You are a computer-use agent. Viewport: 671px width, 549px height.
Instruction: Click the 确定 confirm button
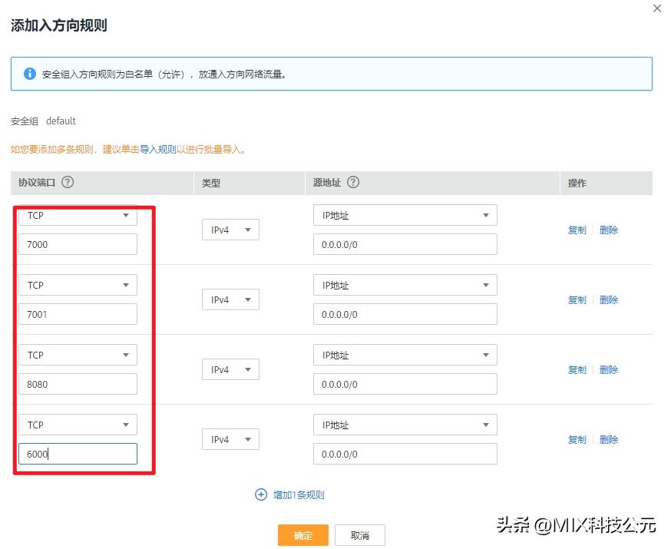[302, 534]
